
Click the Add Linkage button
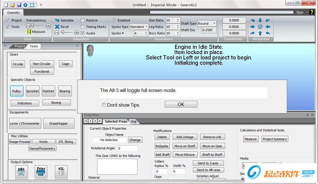(x=185, y=137)
